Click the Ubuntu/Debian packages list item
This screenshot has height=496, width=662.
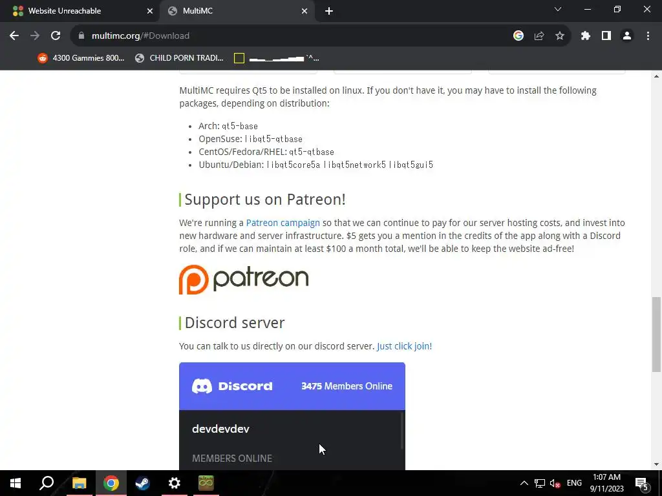(x=315, y=165)
